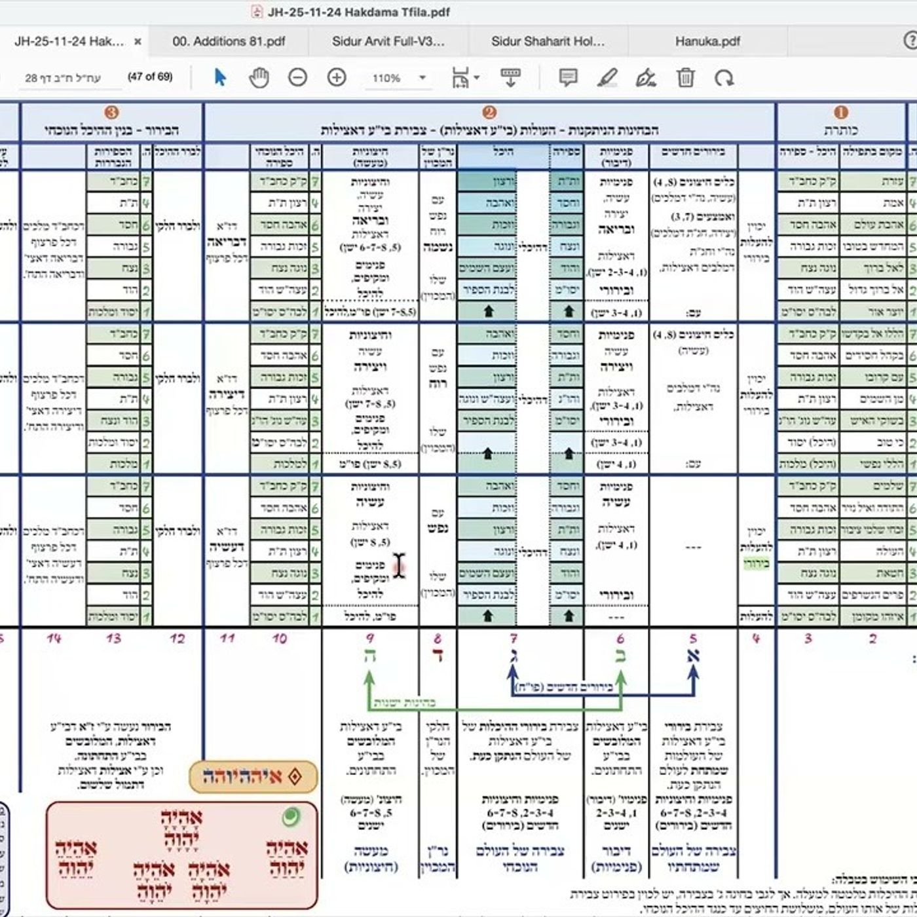Click the green "בחינות ישנות" label
This screenshot has width=917, height=917.
pos(404,703)
